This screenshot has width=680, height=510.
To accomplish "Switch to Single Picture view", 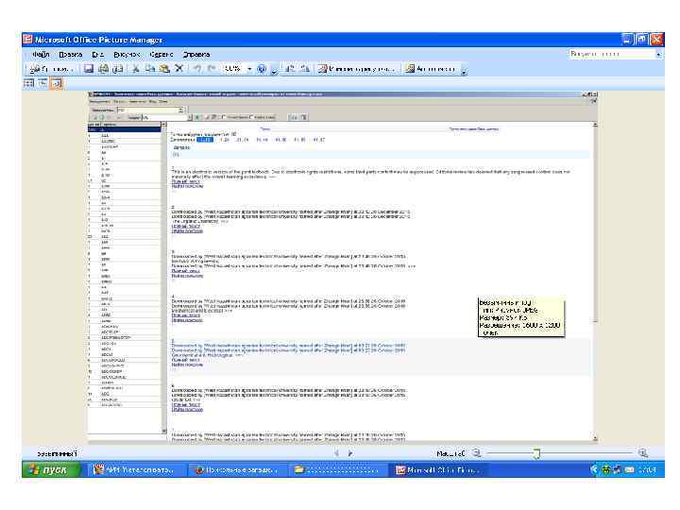I will (x=57, y=83).
